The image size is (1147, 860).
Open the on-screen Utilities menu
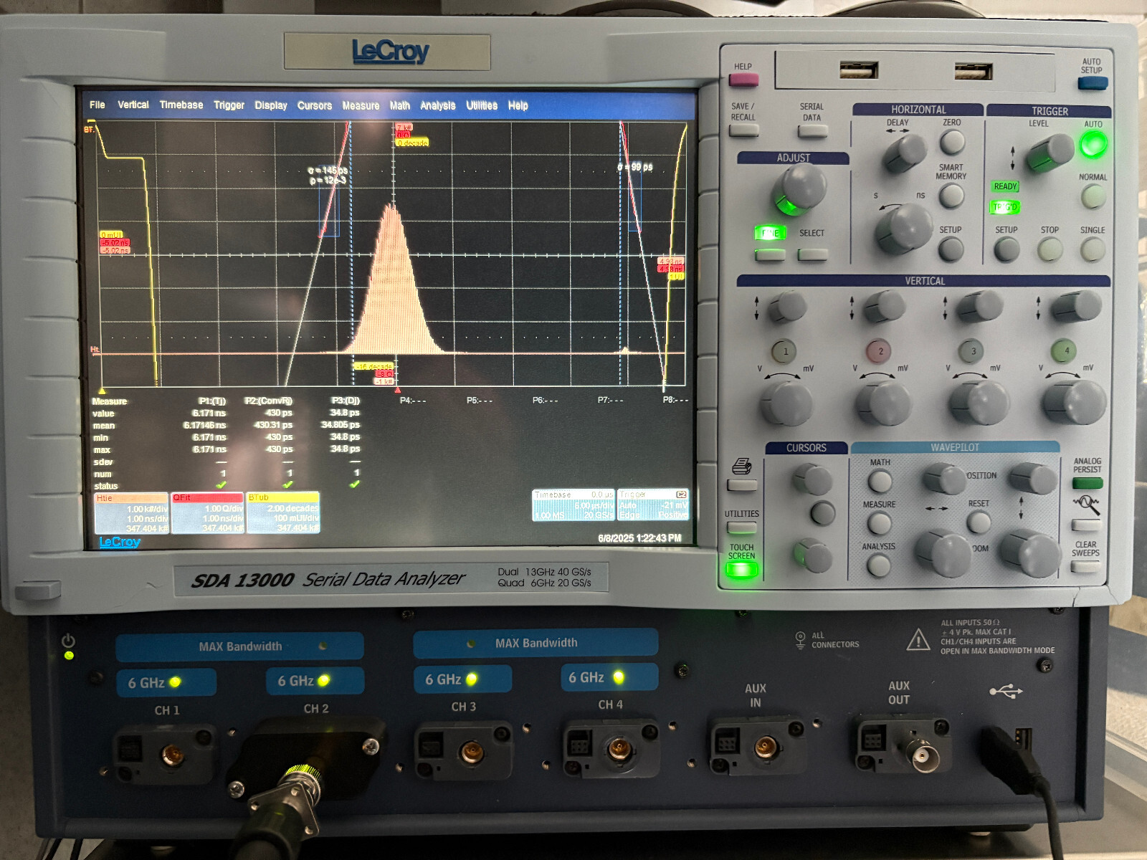point(482,105)
